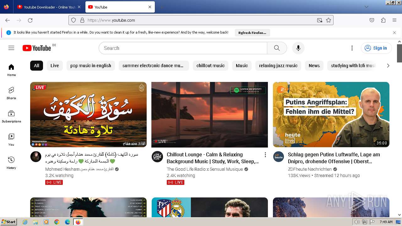The height and width of the screenshot is (226, 402).
Task: Open Firefox extensions menu
Action: point(383,20)
